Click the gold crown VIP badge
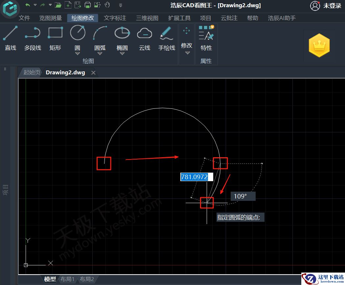The image size is (345, 285). (319, 46)
